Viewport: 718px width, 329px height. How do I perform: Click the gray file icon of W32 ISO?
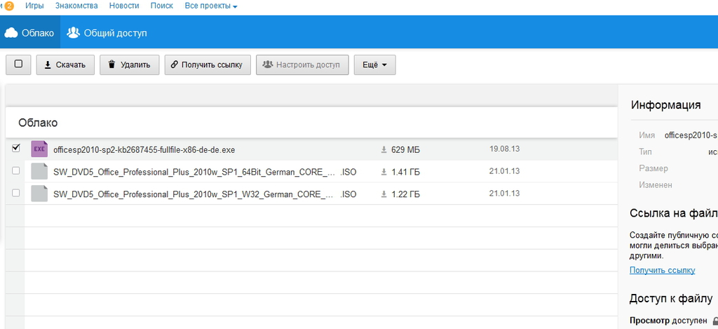coord(39,194)
